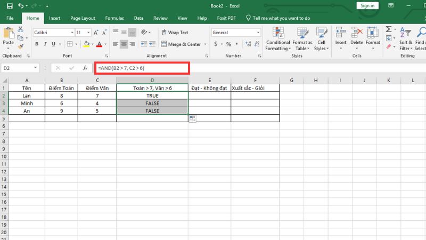Image resolution: width=426 pixels, height=240 pixels.
Task: Toggle Bold formatting
Action: 36,44
